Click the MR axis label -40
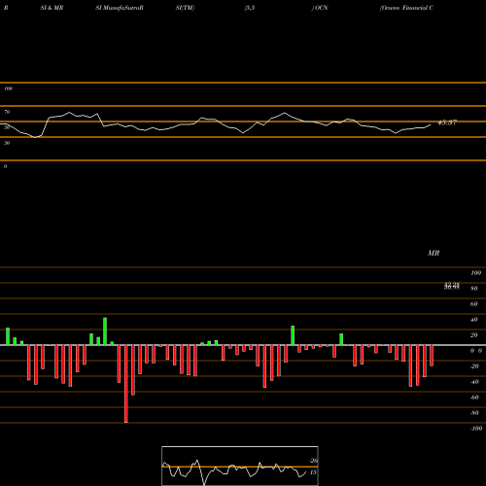This screenshot has width=486, height=486. (x=474, y=382)
